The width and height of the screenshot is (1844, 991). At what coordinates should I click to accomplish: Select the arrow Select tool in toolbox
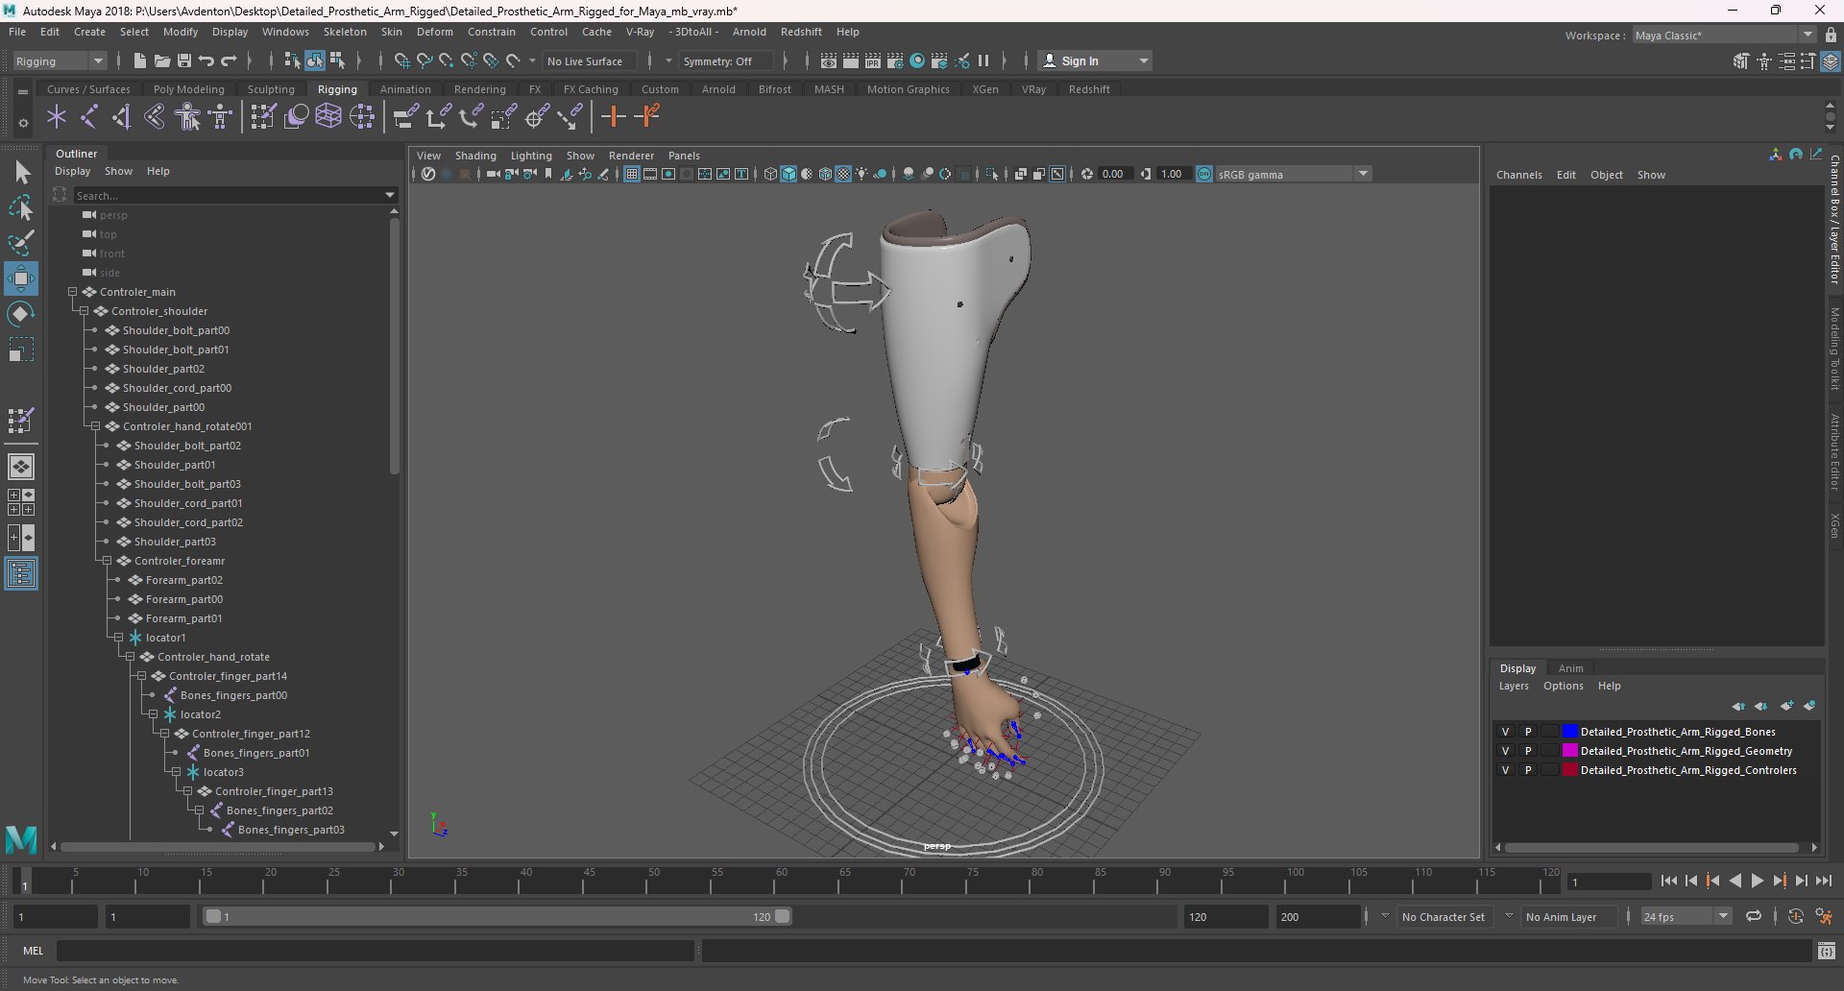click(21, 173)
